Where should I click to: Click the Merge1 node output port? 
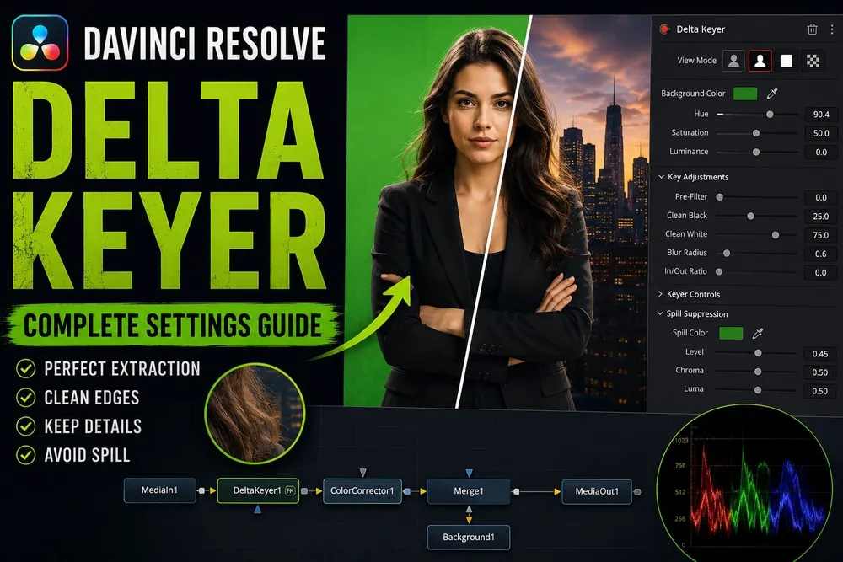(516, 491)
